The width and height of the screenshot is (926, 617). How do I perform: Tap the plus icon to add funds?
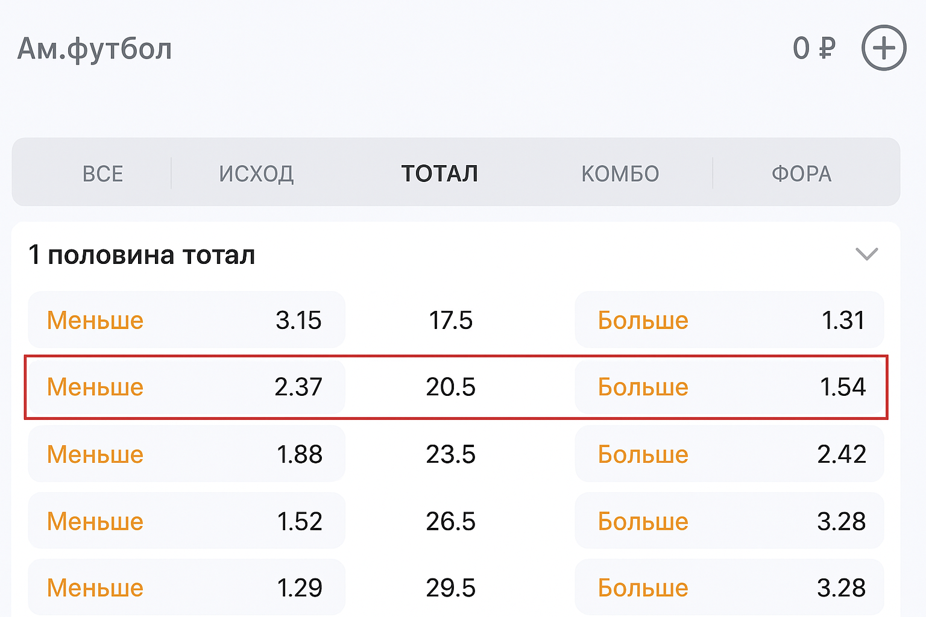point(883,48)
